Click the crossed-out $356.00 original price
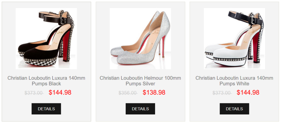This screenshot has height=123, width=281. pos(128,93)
